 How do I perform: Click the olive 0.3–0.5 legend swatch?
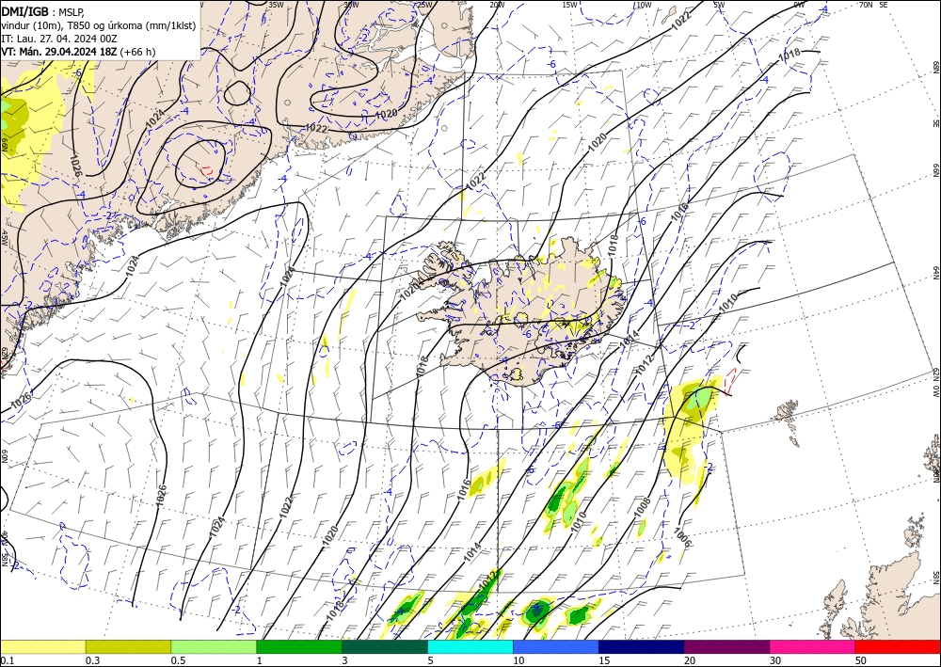click(128, 646)
